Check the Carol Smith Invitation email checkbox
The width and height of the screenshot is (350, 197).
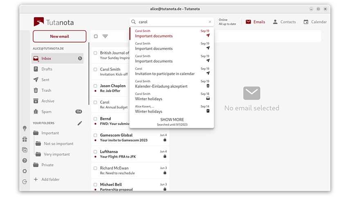point(95,70)
